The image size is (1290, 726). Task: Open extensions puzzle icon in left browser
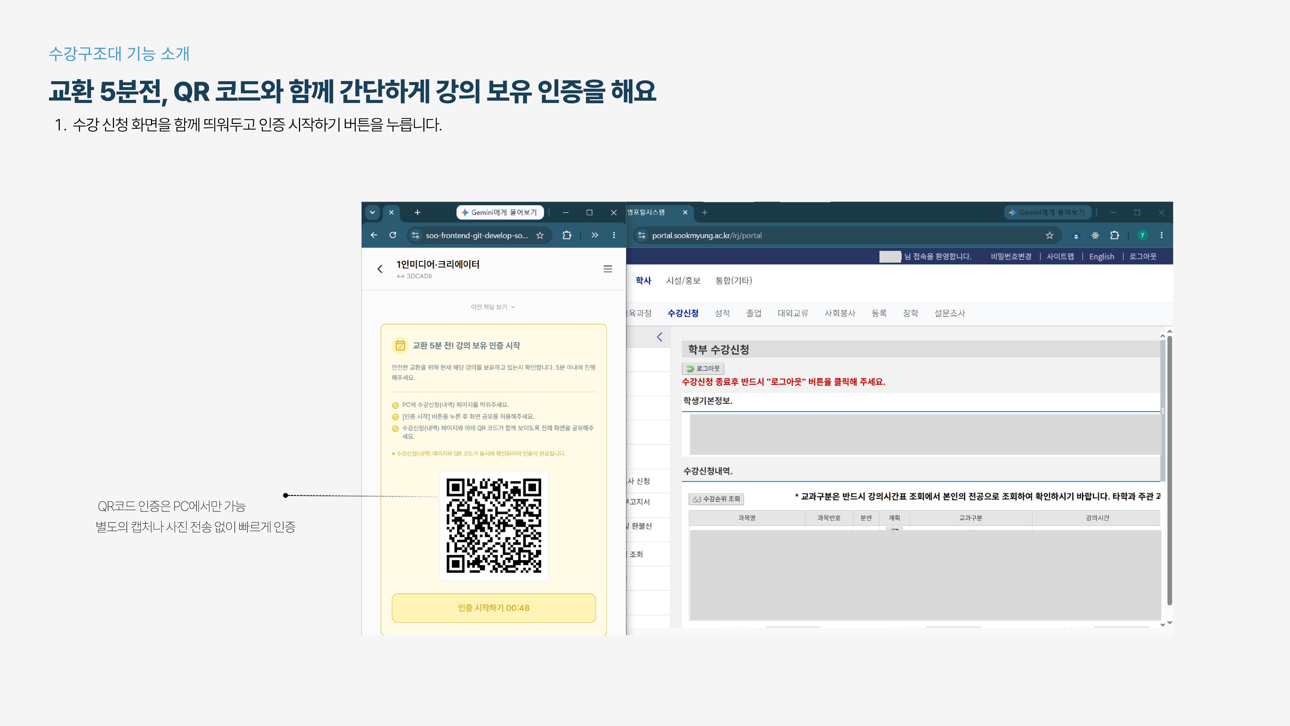click(x=566, y=235)
